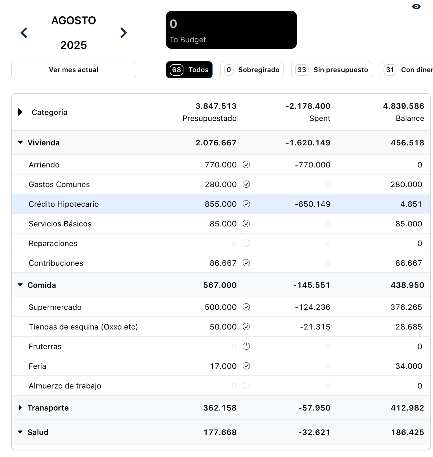Go to previous month arrow
The image size is (433, 457).
[24, 33]
